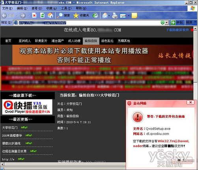This screenshot has width=198, height=170.
Task: Click the Qvod Player 快播 download banner
Action: (x=27, y=107)
